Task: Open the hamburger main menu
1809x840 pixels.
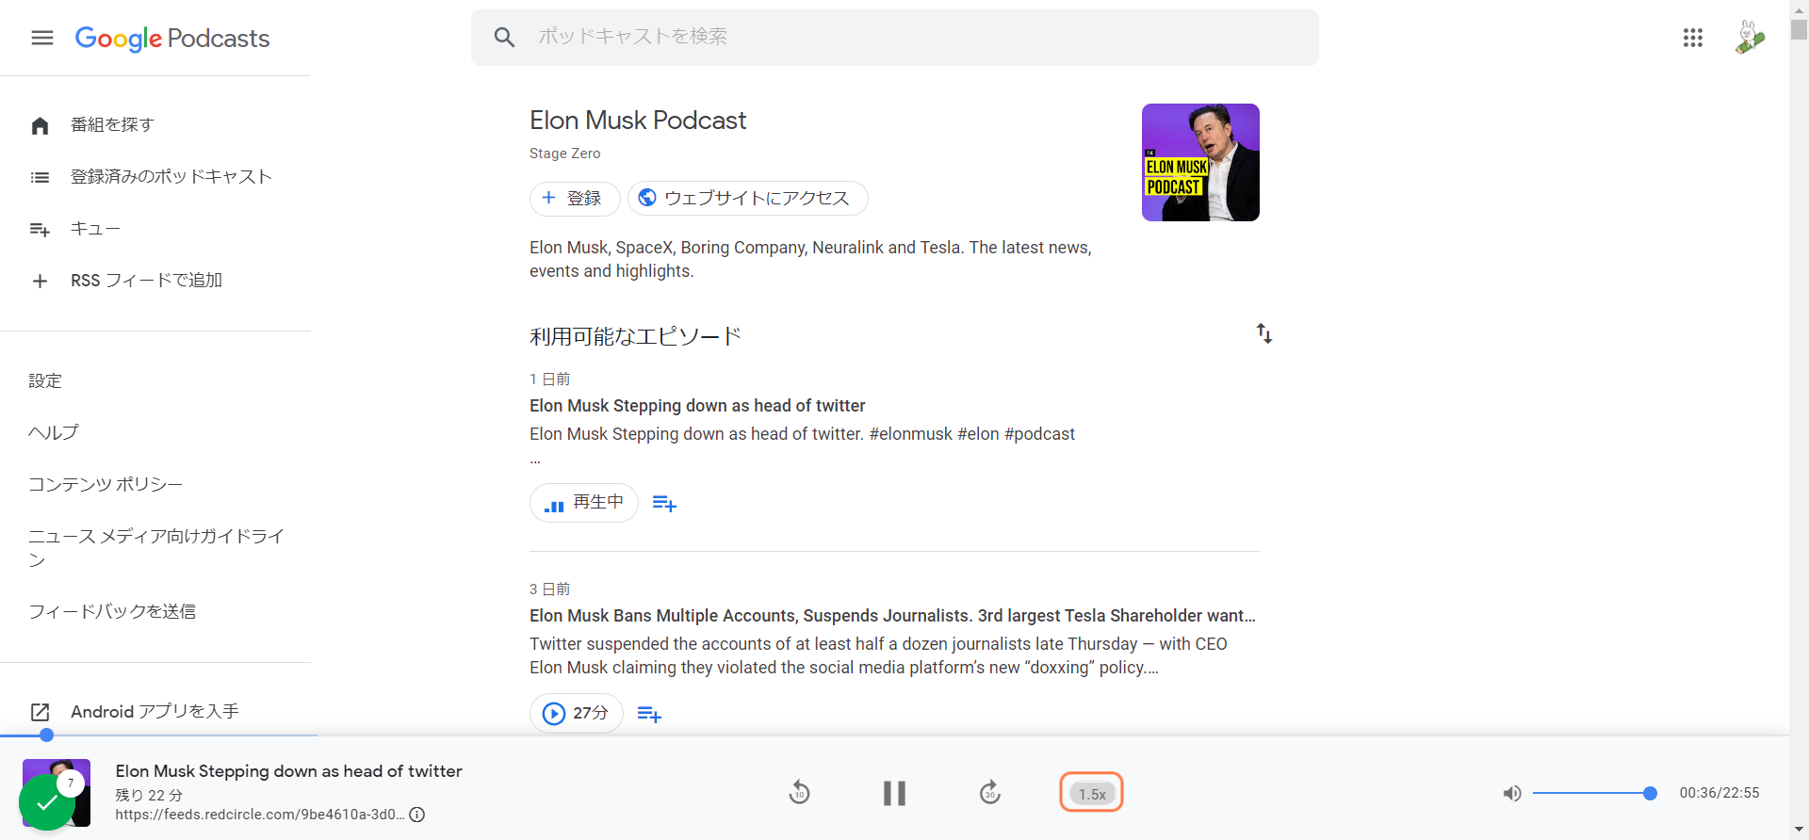Action: coord(42,38)
